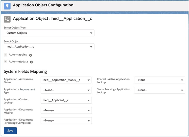Open the Select Object Type dropdown
The width and height of the screenshot is (189, 137).
click(x=49, y=33)
